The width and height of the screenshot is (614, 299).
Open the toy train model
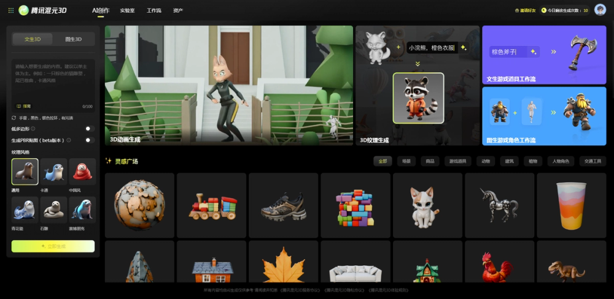(211, 206)
